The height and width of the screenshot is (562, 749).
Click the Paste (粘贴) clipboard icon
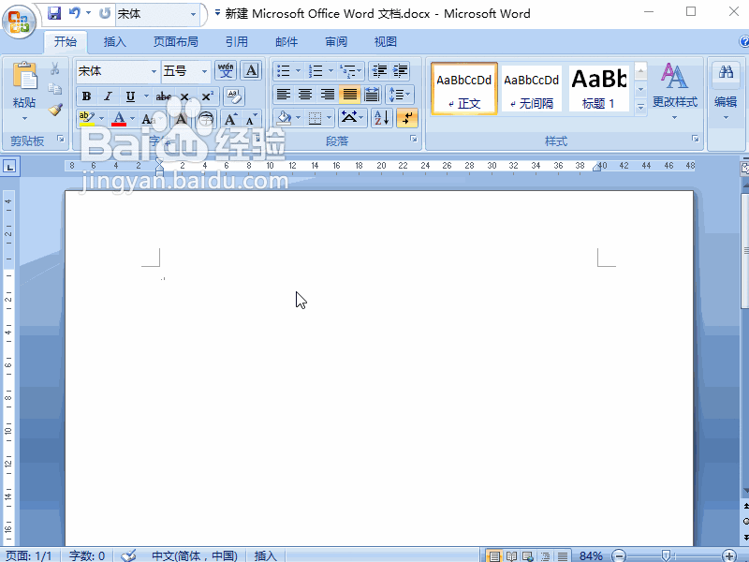click(x=24, y=77)
